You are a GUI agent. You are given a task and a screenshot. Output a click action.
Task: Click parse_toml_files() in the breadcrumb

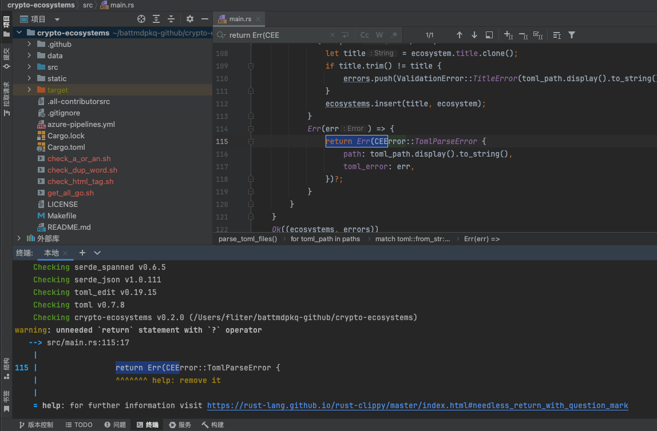pyautogui.click(x=248, y=239)
